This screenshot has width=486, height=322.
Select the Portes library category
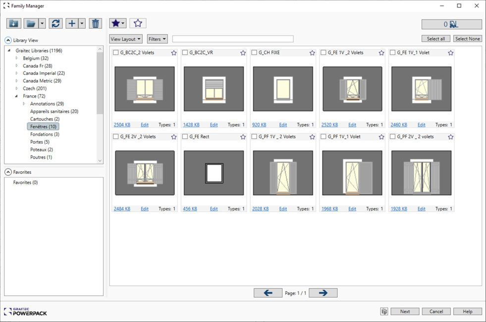pos(40,142)
